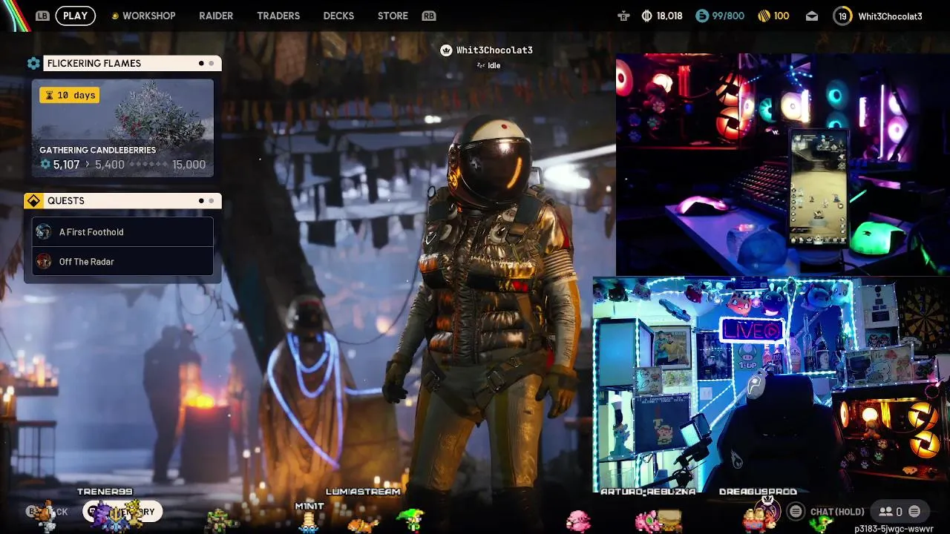Go to the DECKS tab
This screenshot has height=534, width=950.
(x=338, y=16)
